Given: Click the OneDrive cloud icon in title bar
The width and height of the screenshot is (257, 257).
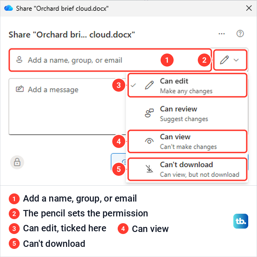Looking at the screenshot, I should pyautogui.click(x=8, y=8).
